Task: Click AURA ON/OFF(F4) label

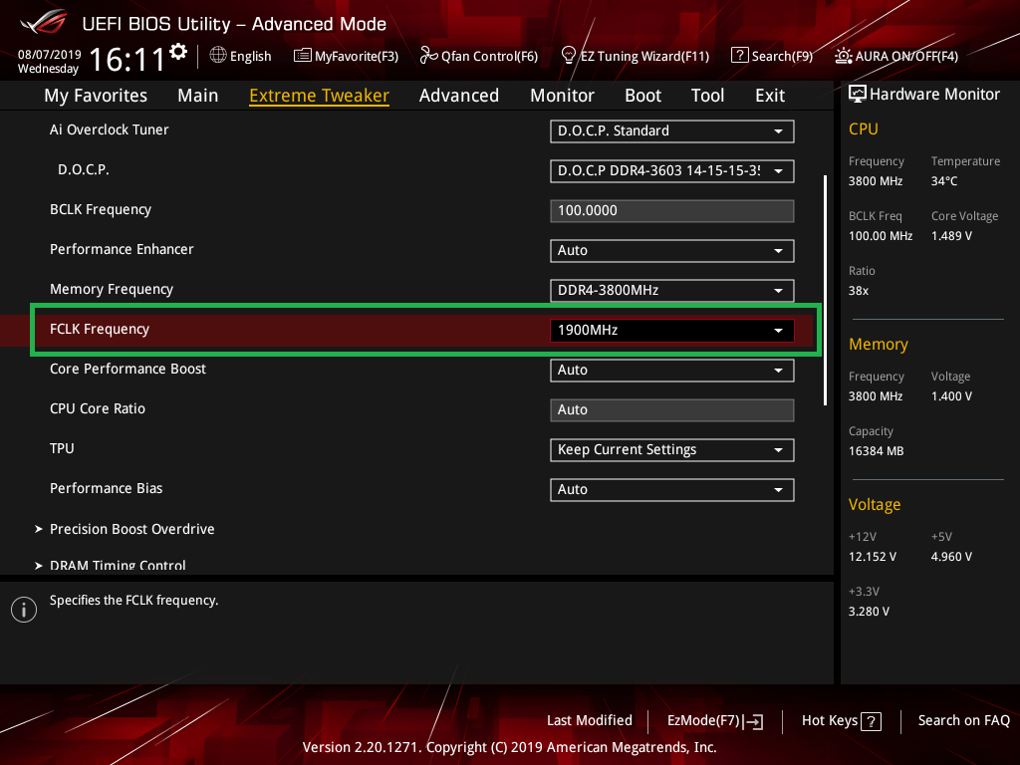Action: pyautogui.click(x=906, y=56)
